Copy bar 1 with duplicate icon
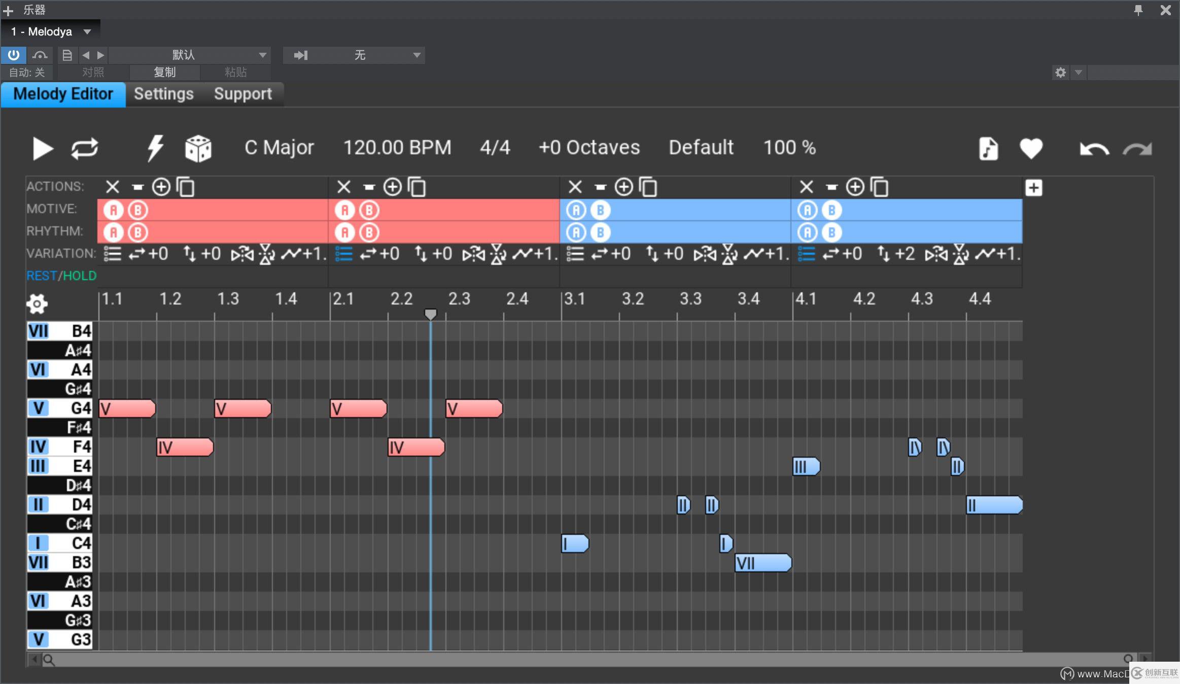Image resolution: width=1180 pixels, height=684 pixels. pos(186,187)
